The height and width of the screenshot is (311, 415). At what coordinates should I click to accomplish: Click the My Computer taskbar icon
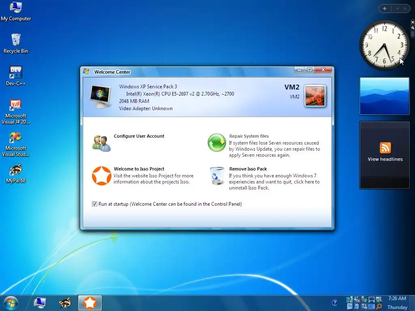pyautogui.click(x=40, y=303)
